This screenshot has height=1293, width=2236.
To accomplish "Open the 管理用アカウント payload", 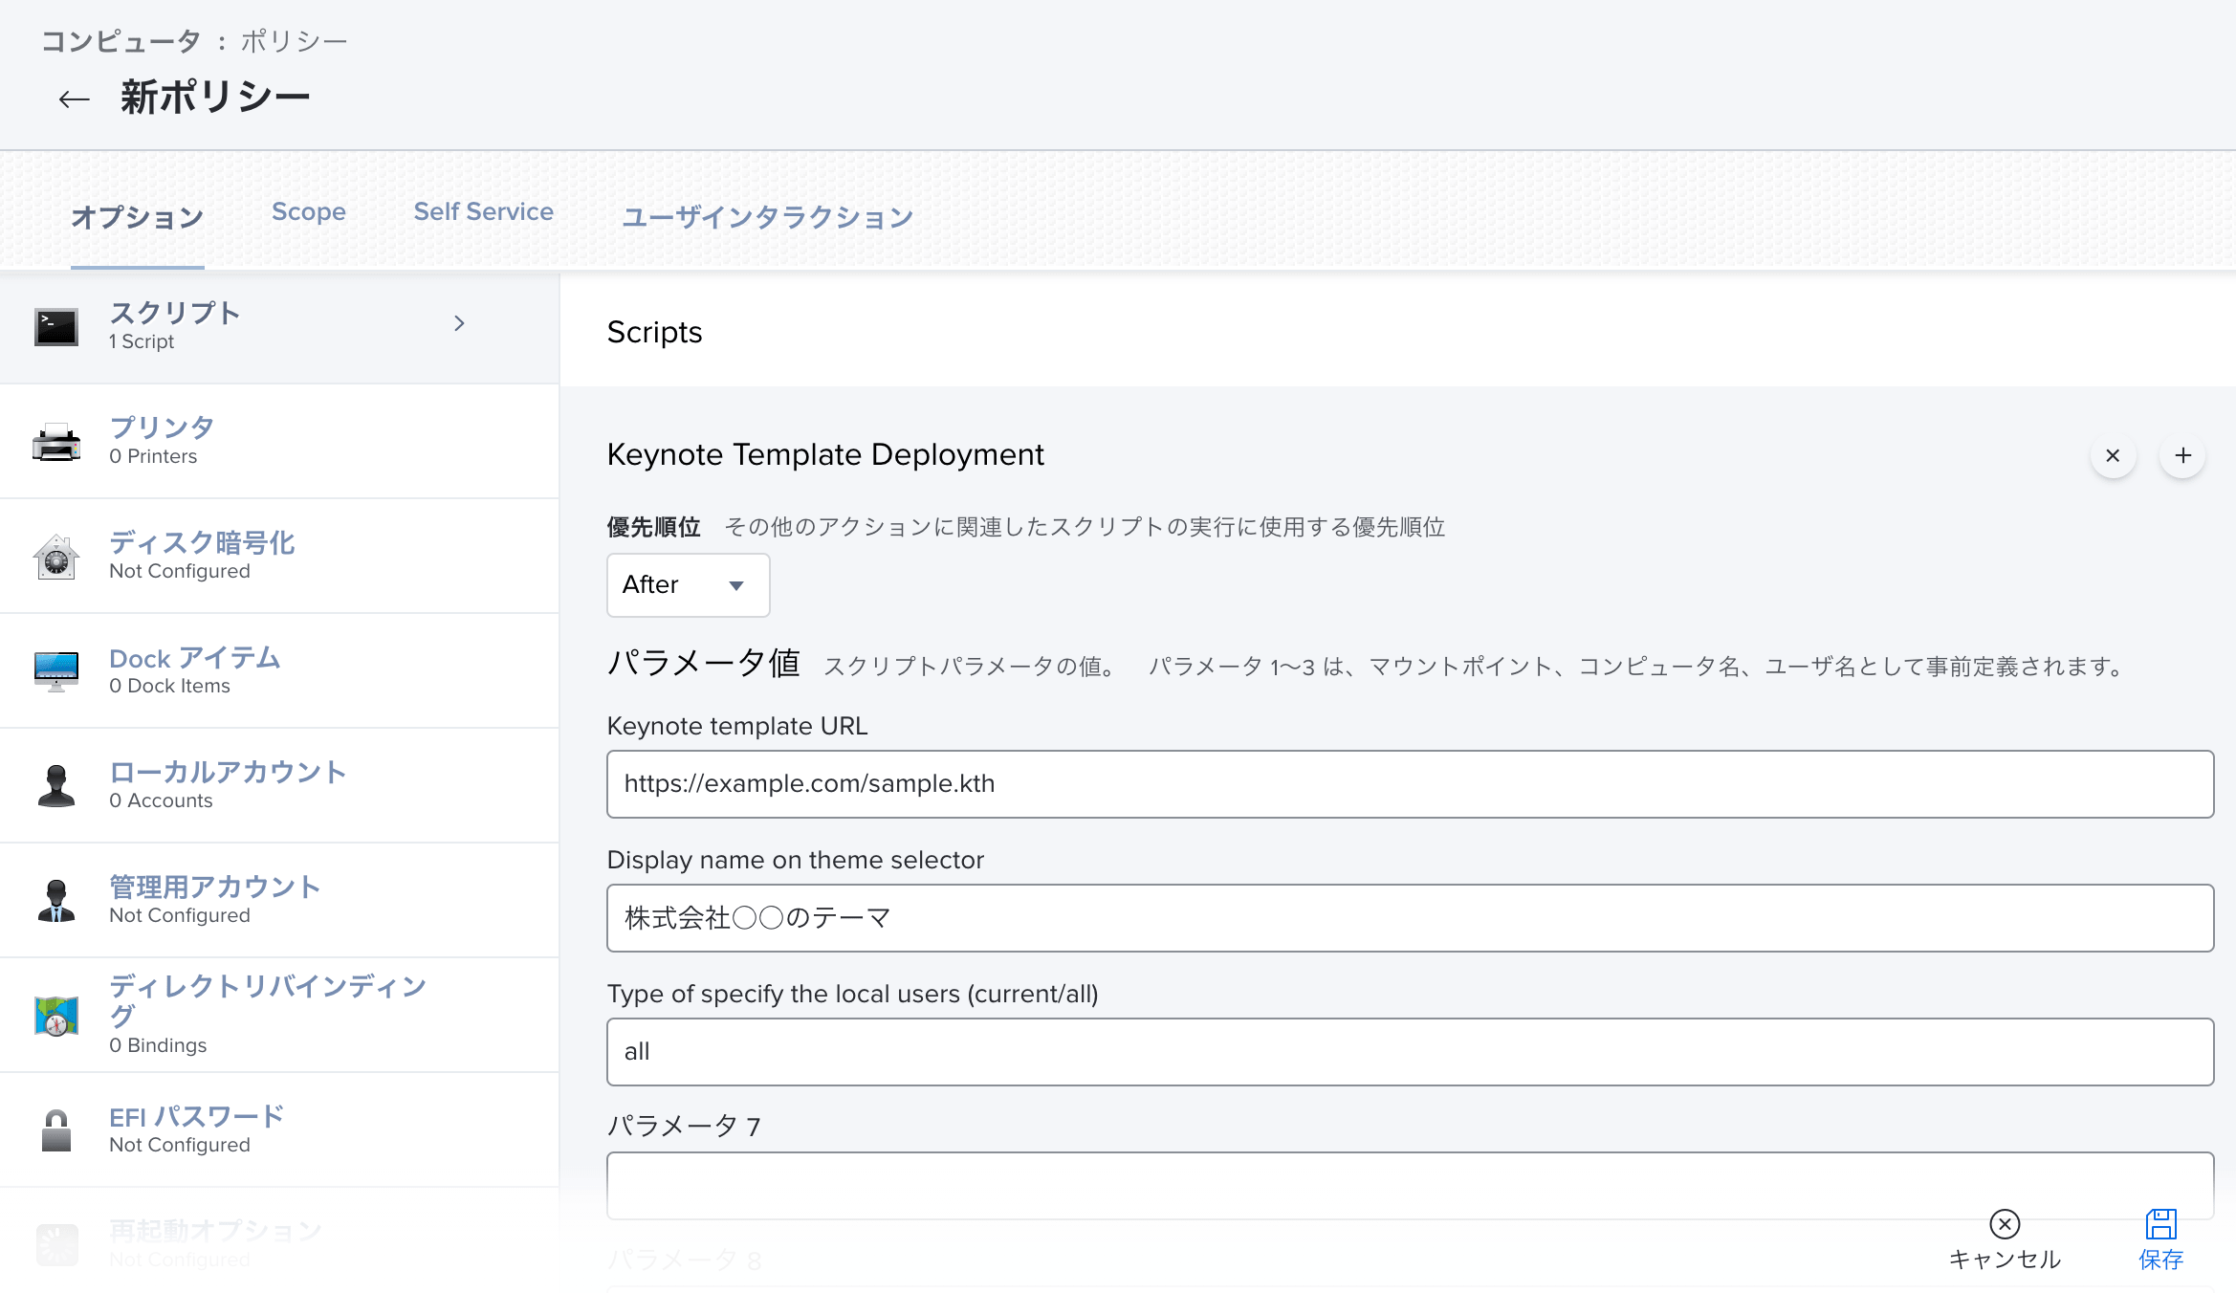I will 279,901.
